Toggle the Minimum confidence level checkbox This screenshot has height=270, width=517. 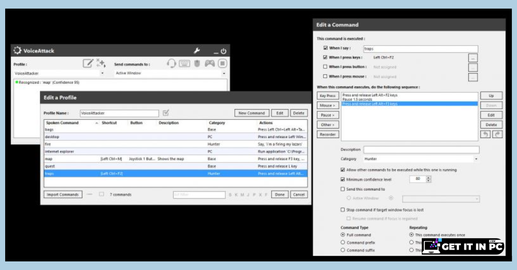click(x=343, y=179)
